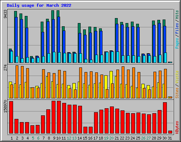Click day 11 on the x-axis
The width and height of the screenshot is (181, 142).
64,138
